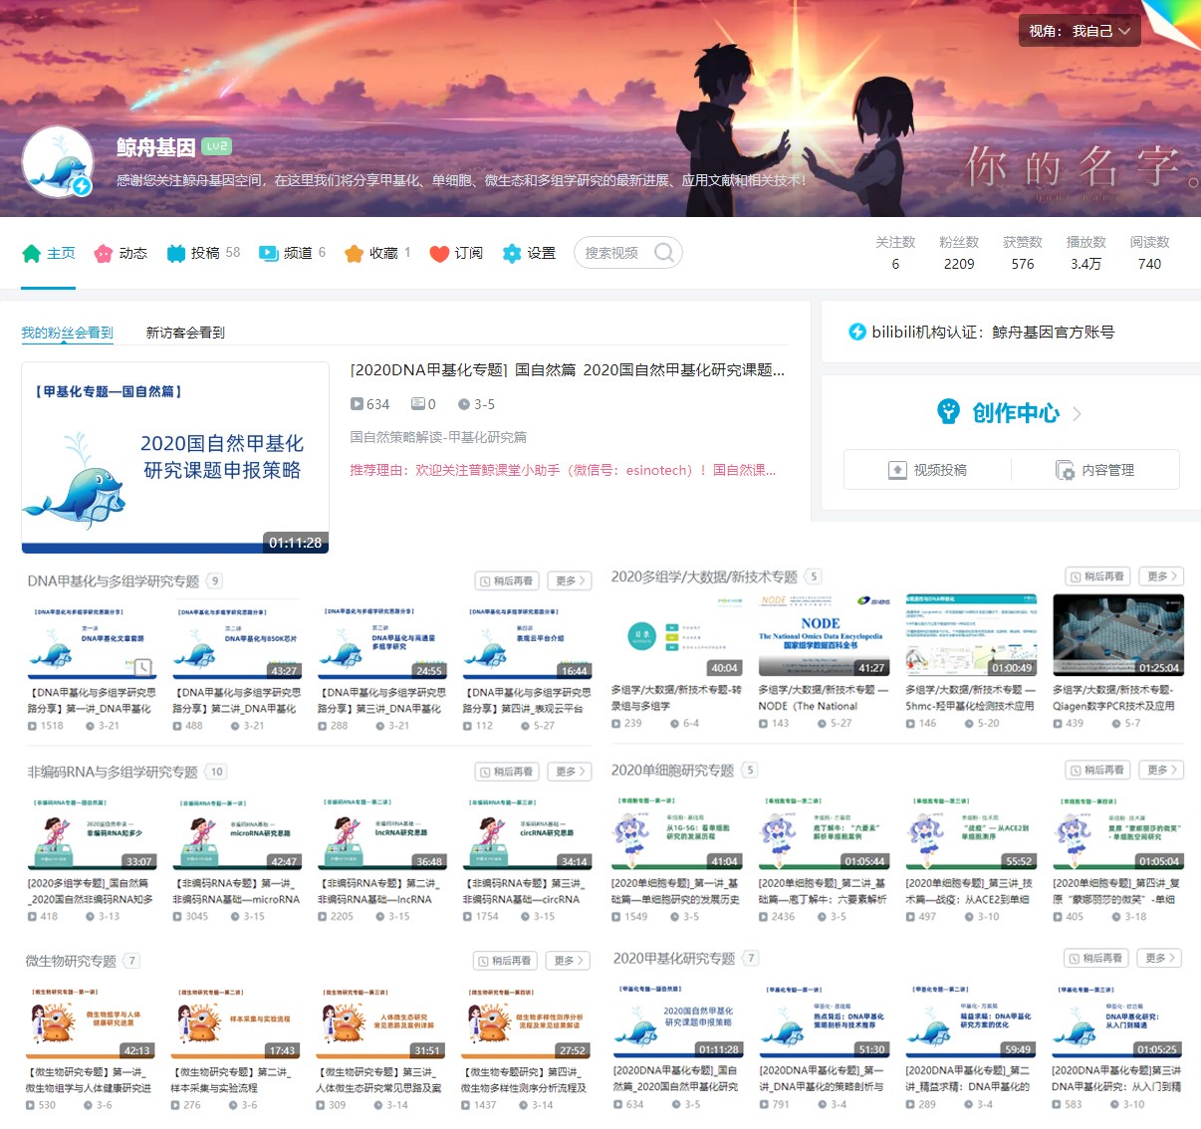Viewport: 1201px width, 1129px height.
Task: Expand 更多 for the 2020多组学 section
Action: (x=1158, y=575)
